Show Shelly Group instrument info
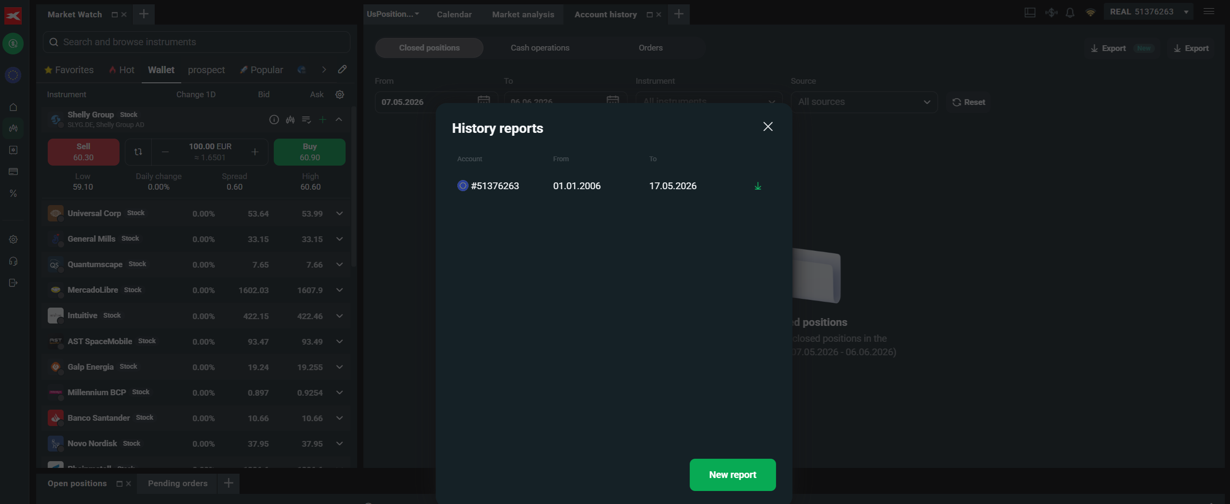Screen dimensions: 1230x504 click(274, 119)
